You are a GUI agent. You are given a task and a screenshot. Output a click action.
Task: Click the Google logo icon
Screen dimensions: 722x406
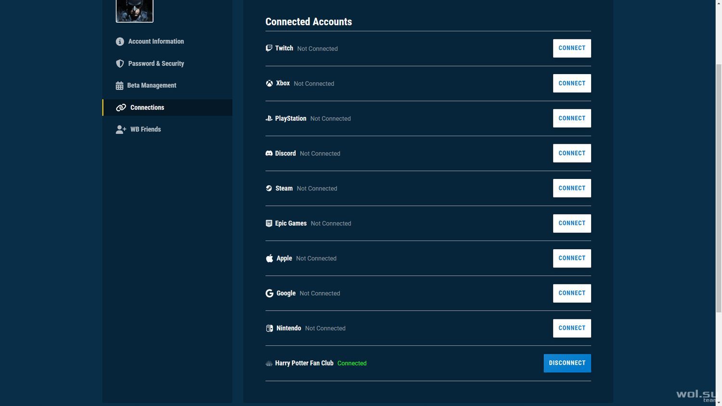click(270, 293)
